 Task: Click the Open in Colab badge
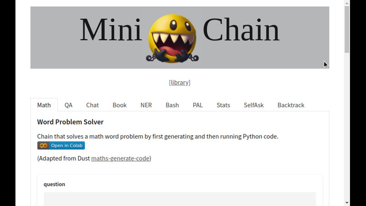tap(61, 145)
